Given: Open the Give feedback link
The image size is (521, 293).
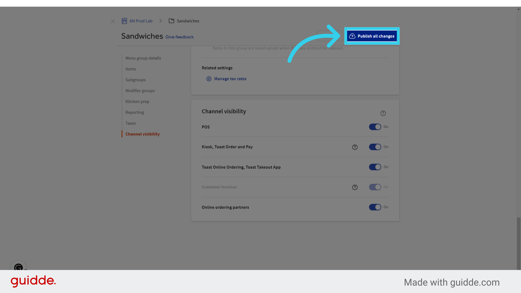Looking at the screenshot, I should (x=180, y=37).
